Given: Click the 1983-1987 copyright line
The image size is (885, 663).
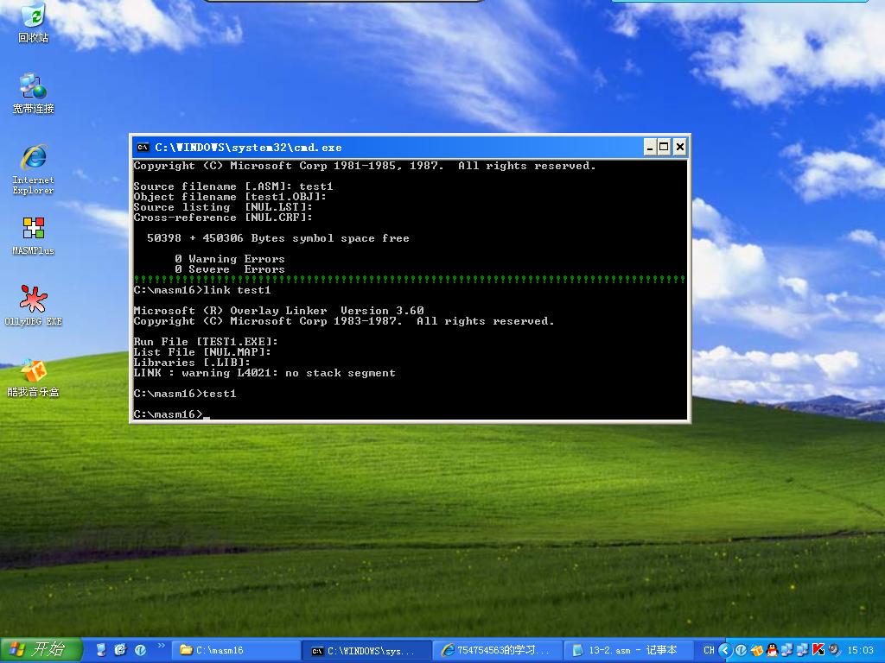Looking at the screenshot, I should coord(344,321).
